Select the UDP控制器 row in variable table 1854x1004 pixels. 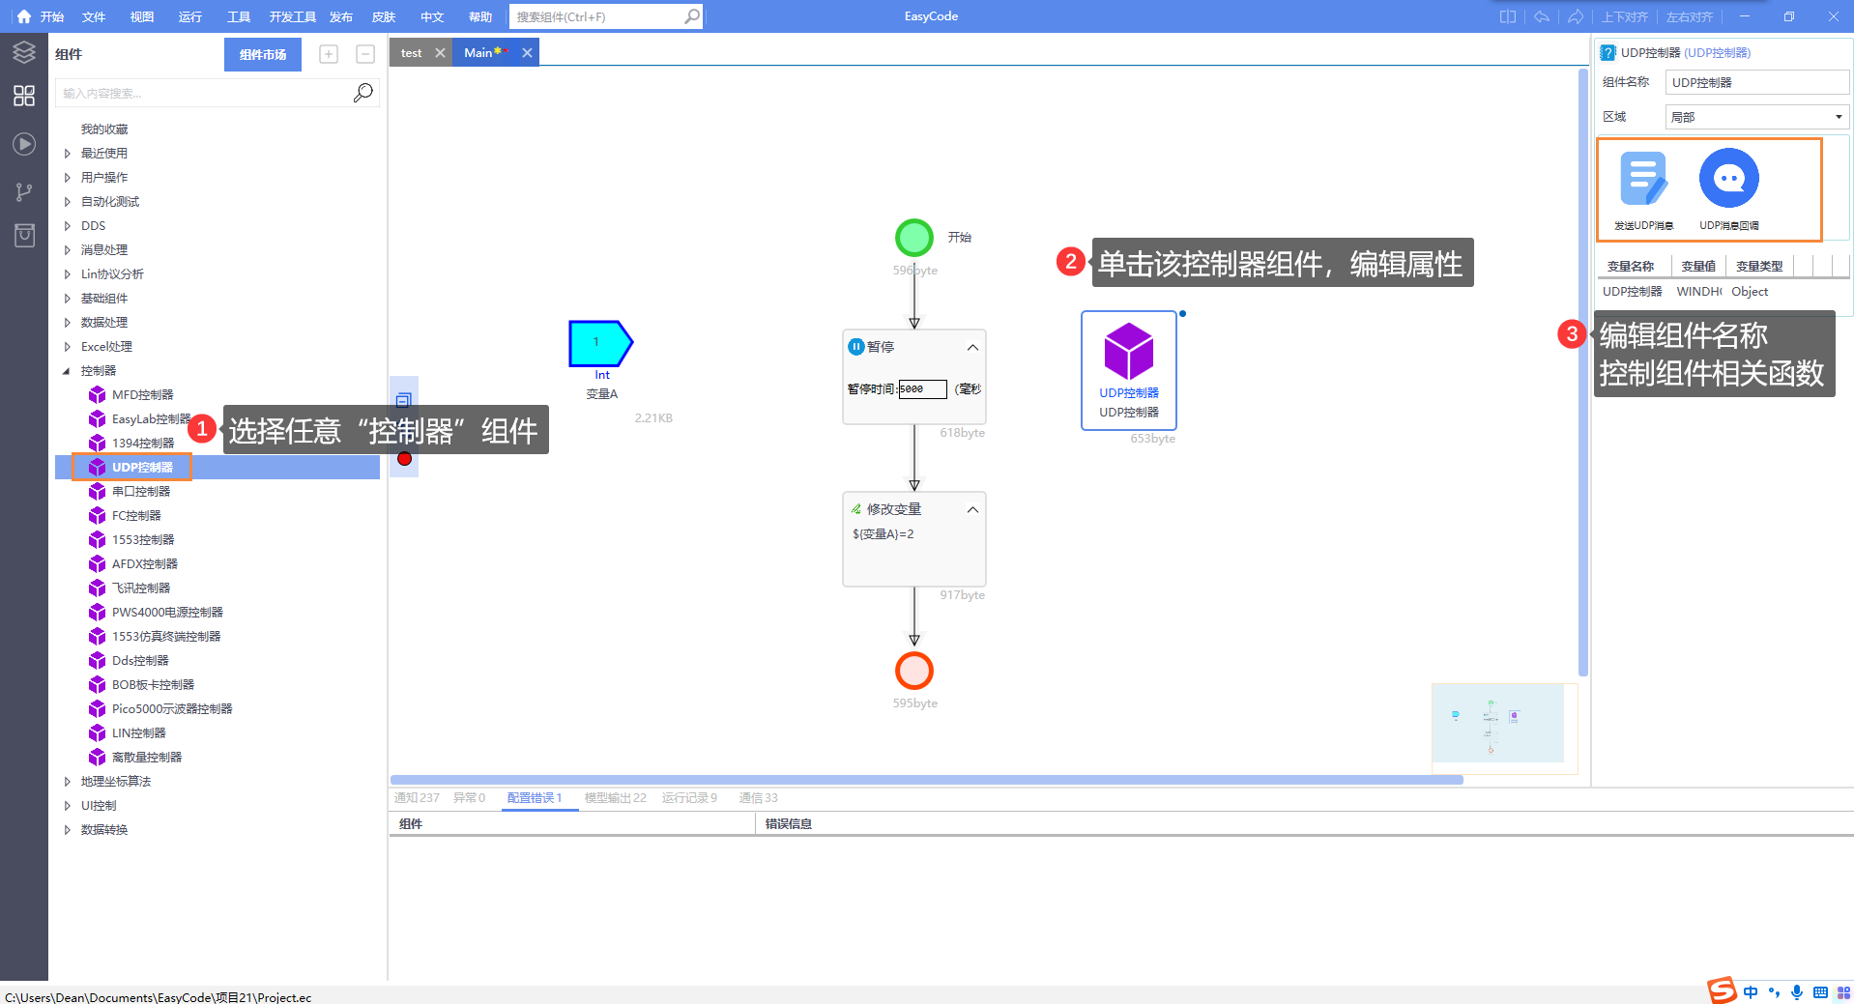tap(1723, 291)
